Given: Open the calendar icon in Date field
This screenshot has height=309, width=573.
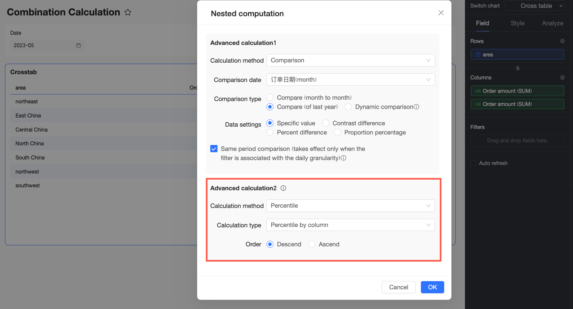Looking at the screenshot, I should (x=79, y=45).
